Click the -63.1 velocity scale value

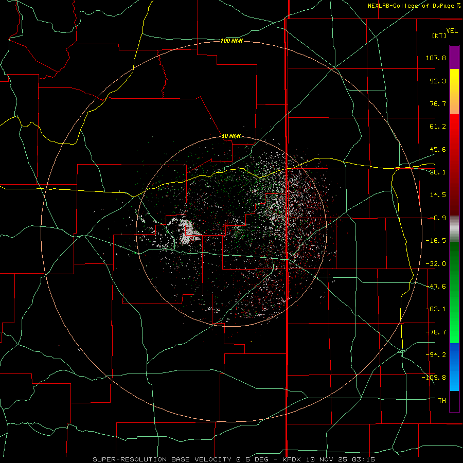[x=436, y=309]
